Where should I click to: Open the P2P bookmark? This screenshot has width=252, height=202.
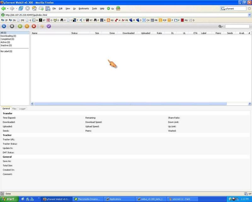pyautogui.click(x=163, y=20)
